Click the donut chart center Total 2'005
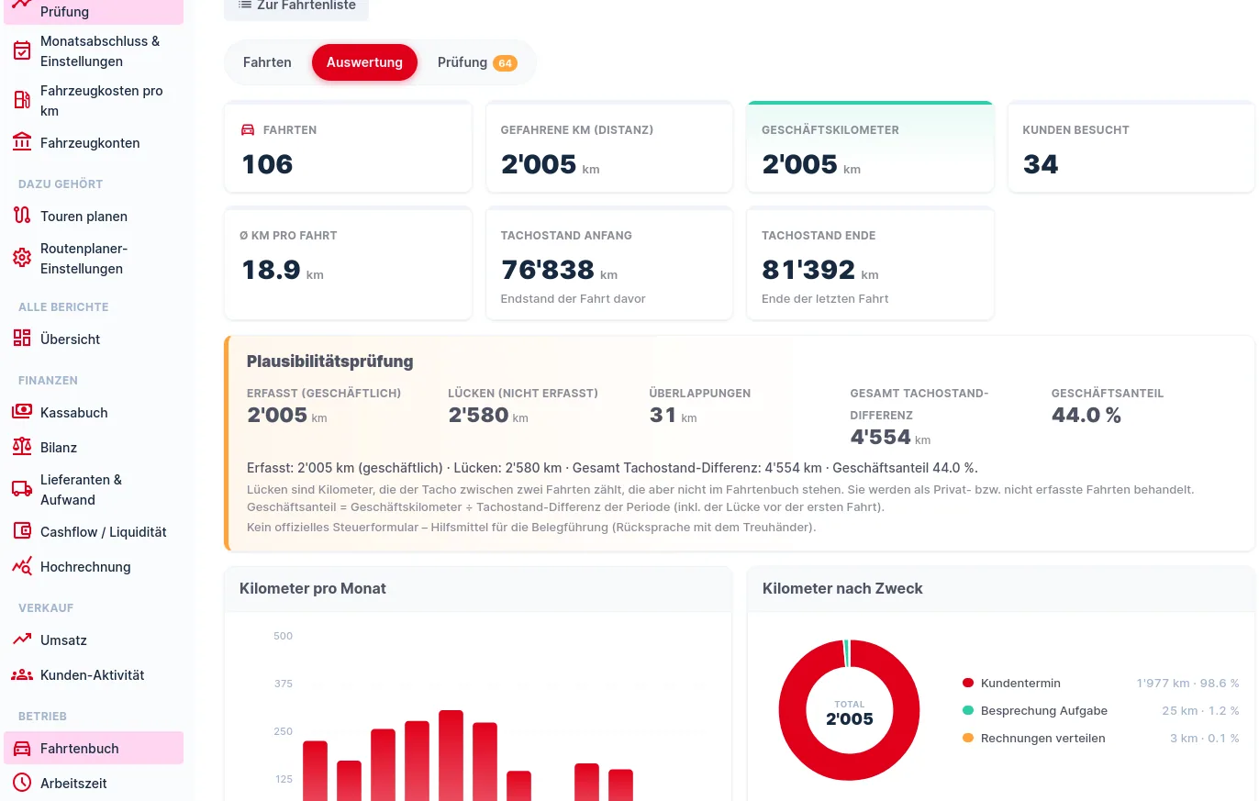The width and height of the screenshot is (1259, 801). 849,712
